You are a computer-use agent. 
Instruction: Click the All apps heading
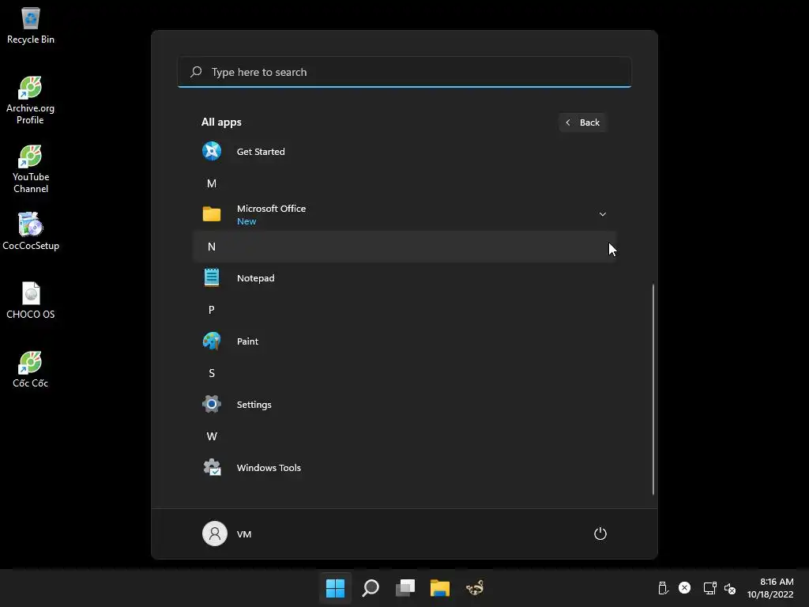tap(221, 123)
